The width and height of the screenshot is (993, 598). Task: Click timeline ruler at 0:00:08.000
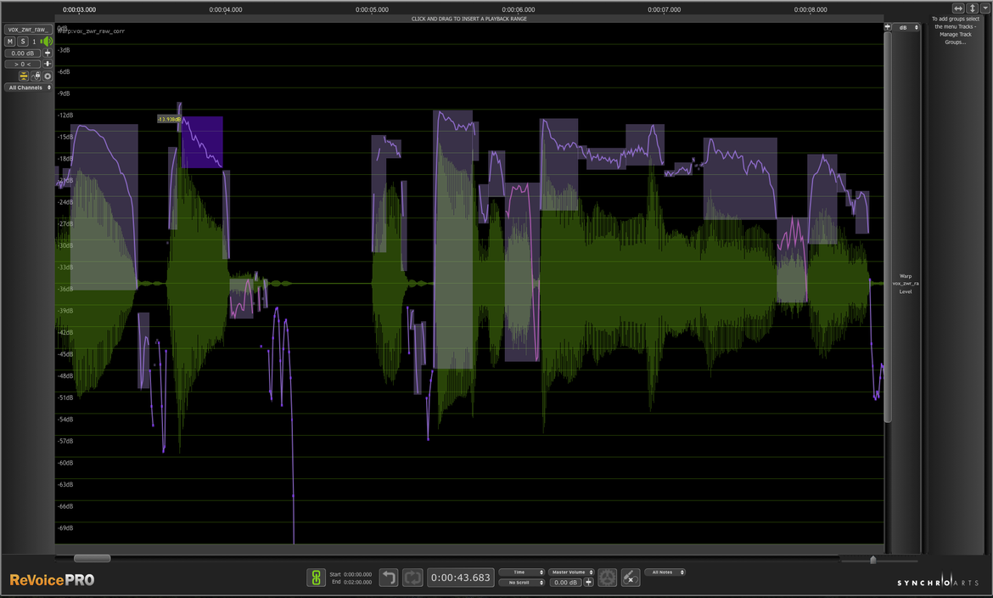click(811, 9)
